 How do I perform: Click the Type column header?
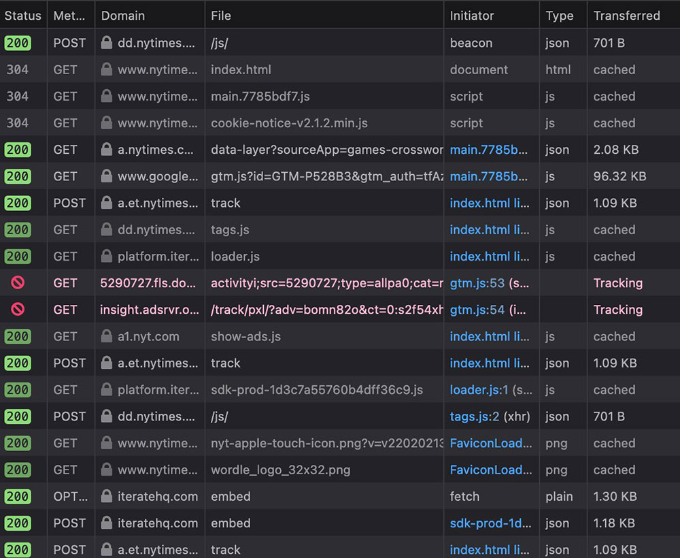coord(559,16)
